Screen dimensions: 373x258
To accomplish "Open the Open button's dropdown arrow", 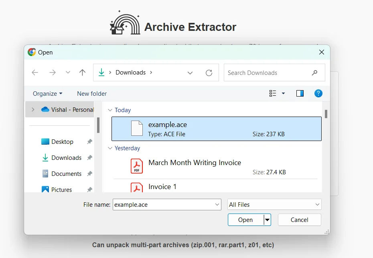I will click(268, 220).
